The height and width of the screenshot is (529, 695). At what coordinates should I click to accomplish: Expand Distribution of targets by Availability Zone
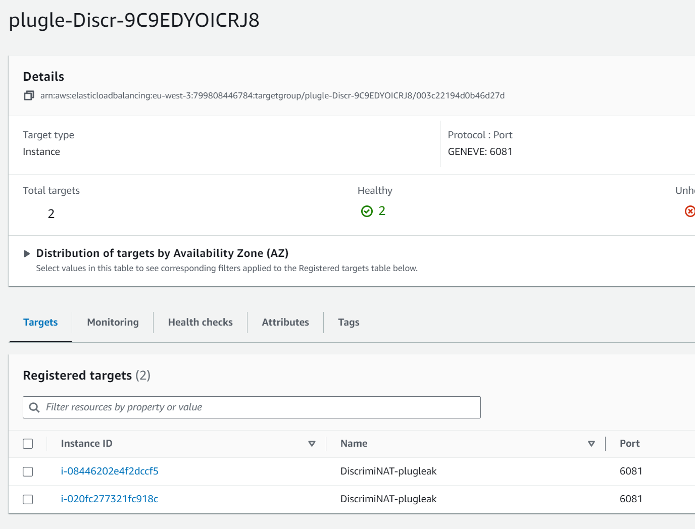[x=27, y=253]
